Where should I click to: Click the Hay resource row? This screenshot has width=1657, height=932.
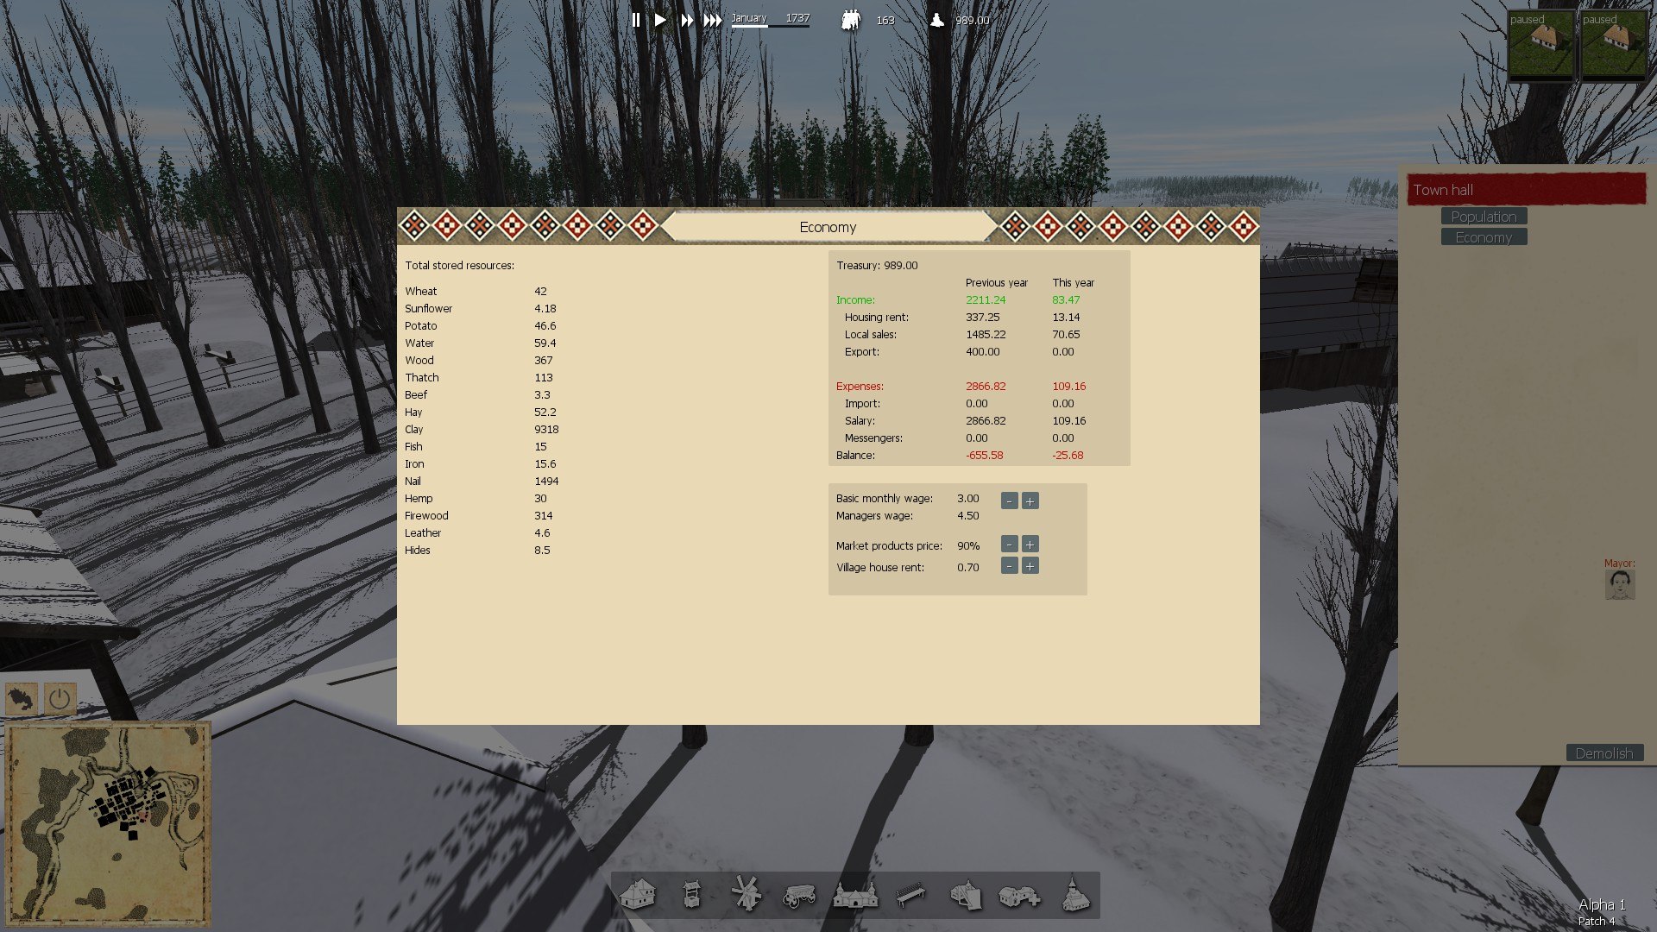click(481, 412)
